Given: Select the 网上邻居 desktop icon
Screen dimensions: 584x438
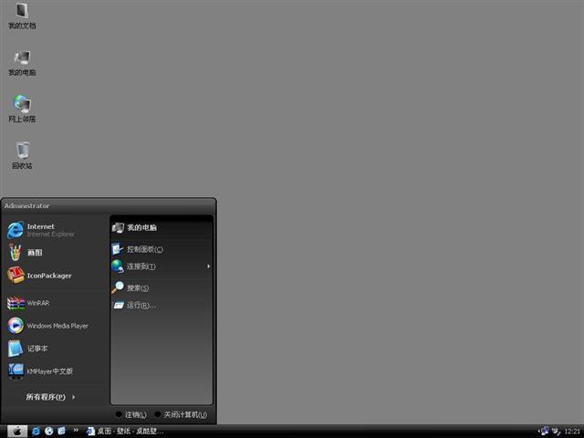Looking at the screenshot, I should (x=22, y=109).
